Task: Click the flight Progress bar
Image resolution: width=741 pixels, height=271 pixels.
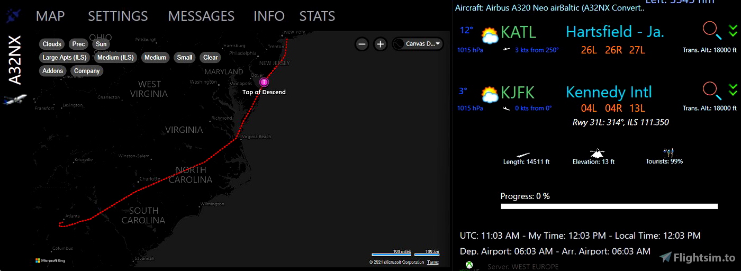Action: pyautogui.click(x=609, y=206)
